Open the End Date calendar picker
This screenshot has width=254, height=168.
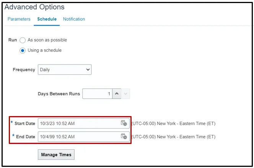pos(124,136)
